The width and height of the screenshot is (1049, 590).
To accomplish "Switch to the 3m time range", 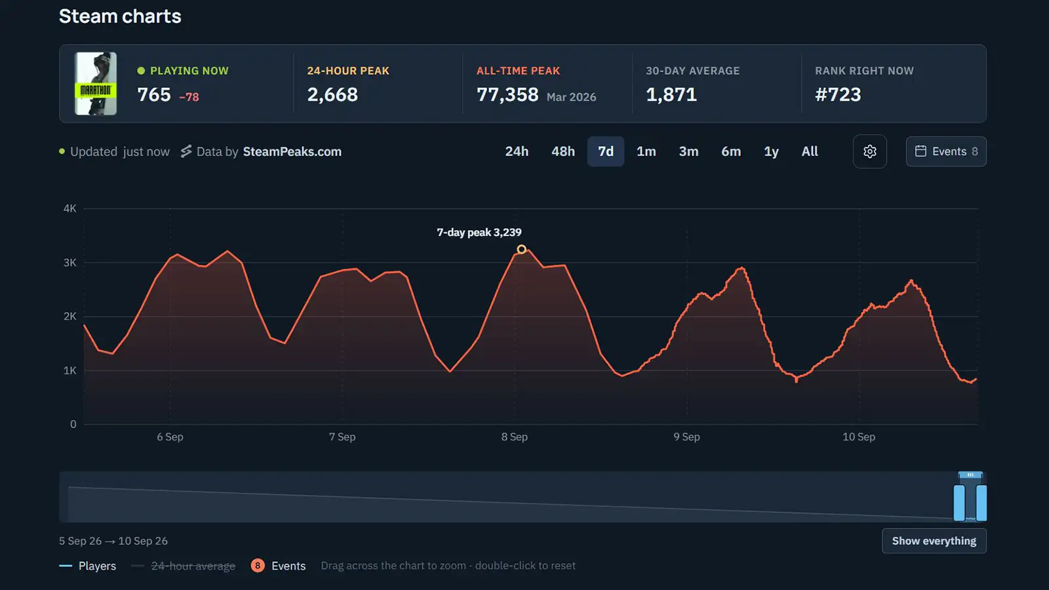I will point(688,151).
